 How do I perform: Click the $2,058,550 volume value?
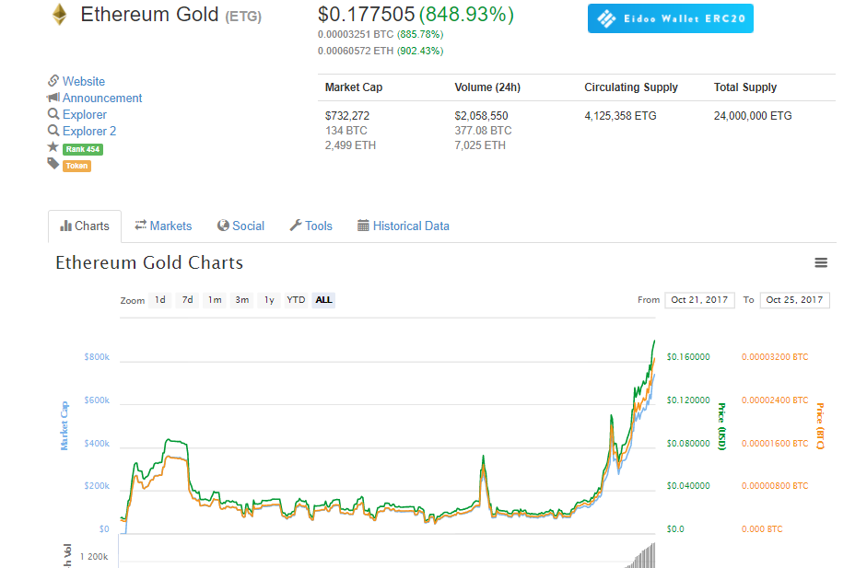point(481,116)
